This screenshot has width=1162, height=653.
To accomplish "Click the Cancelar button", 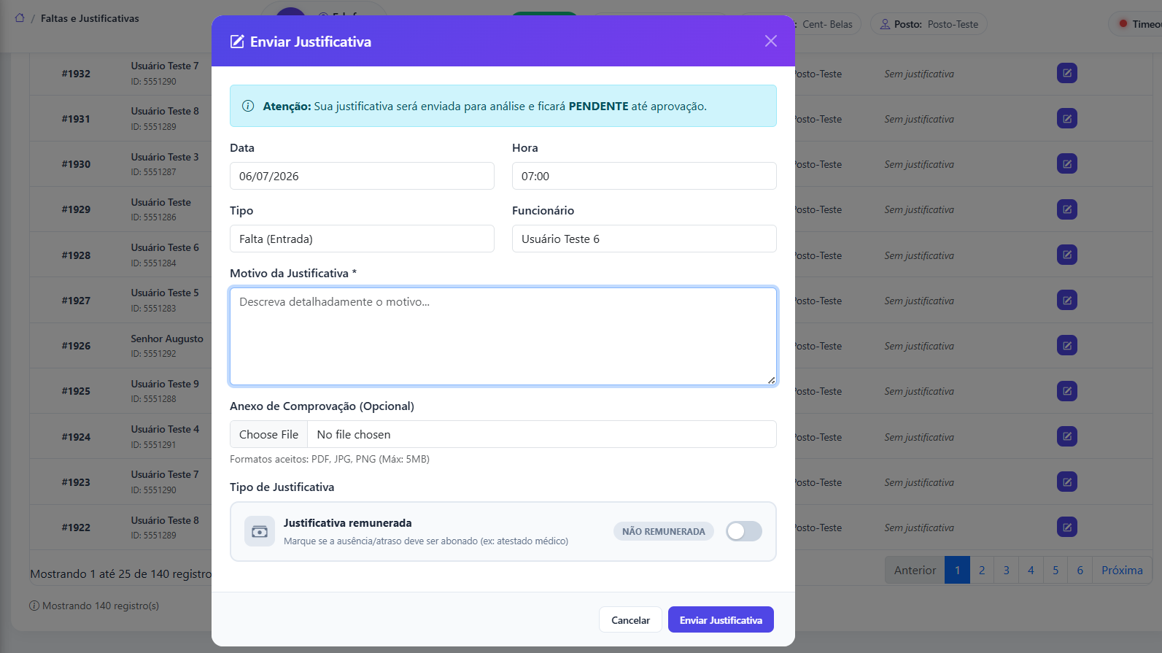I will 630,620.
